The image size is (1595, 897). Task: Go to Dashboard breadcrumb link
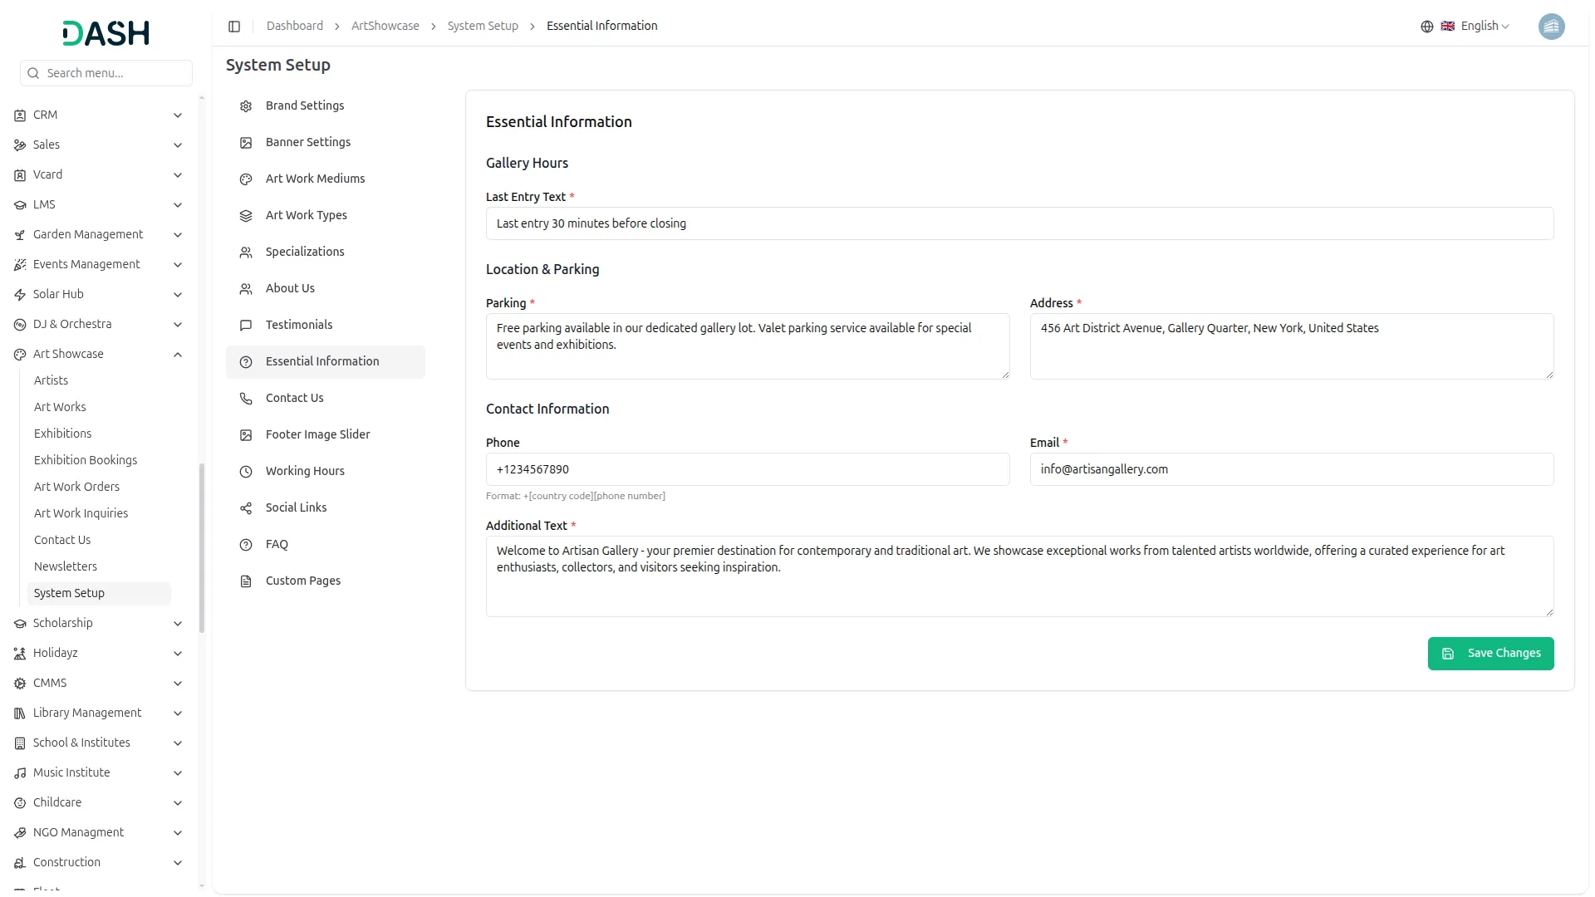click(295, 27)
